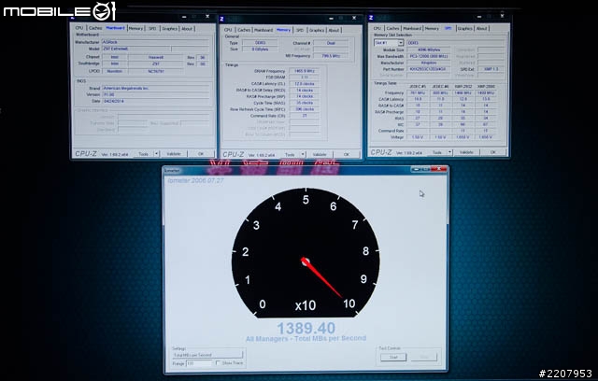598x381 pixels.
Task: Open the About tab in the Mainboard CPU-Z window
Action: 187,29
